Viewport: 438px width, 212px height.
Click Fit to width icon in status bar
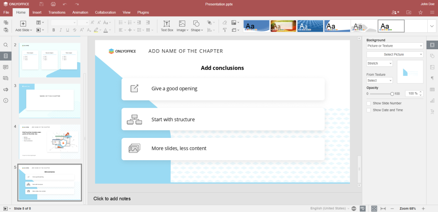tap(383, 209)
